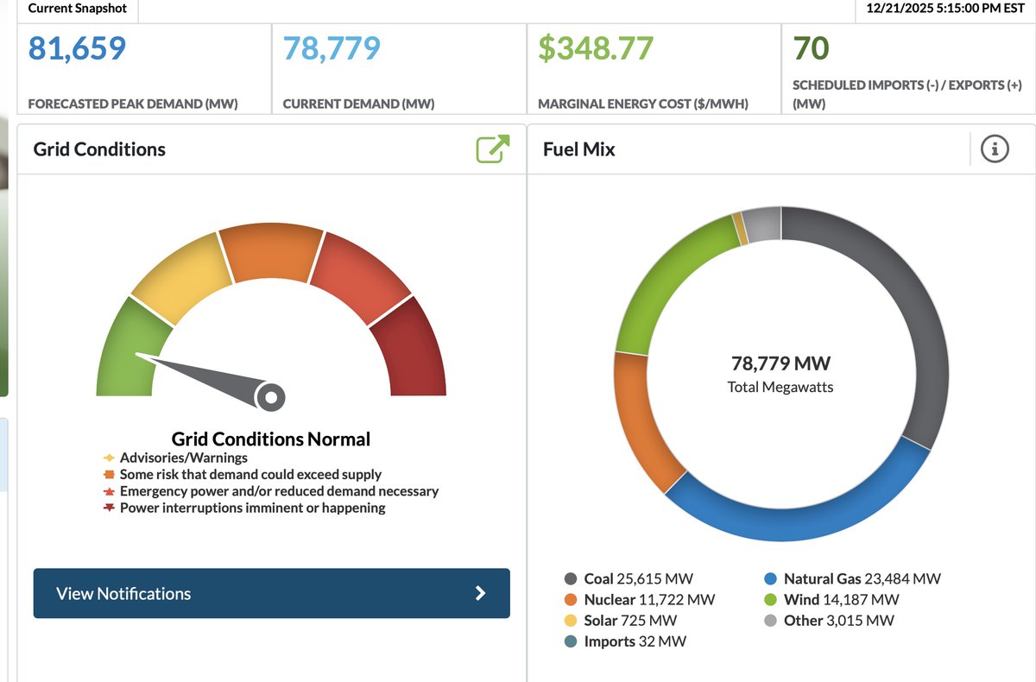Click the 78,779 MW donut center total
Viewport: 1036px width, 682px height.
pos(781,363)
